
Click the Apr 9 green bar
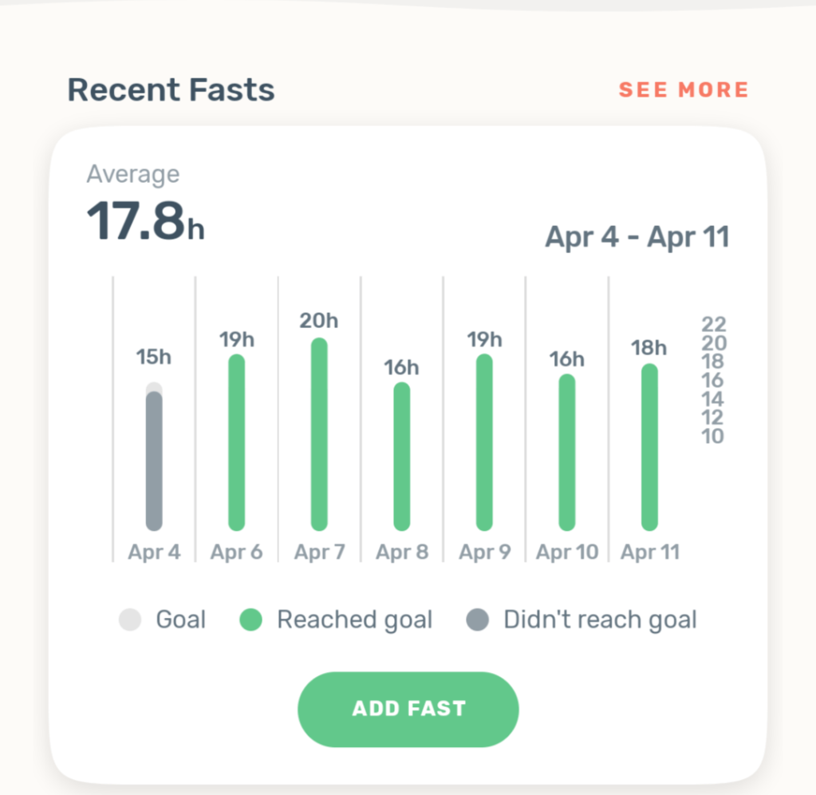484,442
